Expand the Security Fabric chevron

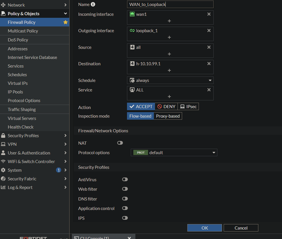click(65, 178)
